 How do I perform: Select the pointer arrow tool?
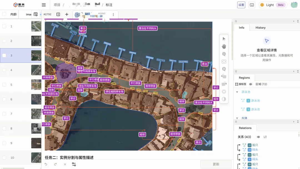point(224,39)
